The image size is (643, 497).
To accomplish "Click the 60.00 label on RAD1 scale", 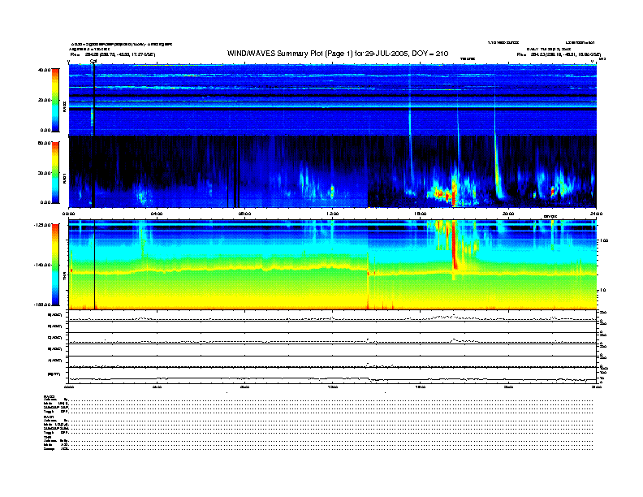I will pos(44,143).
